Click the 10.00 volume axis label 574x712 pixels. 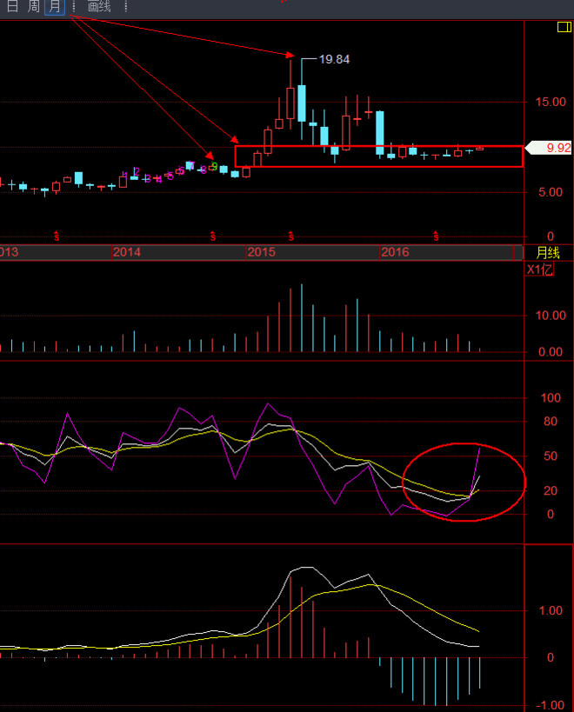[551, 315]
